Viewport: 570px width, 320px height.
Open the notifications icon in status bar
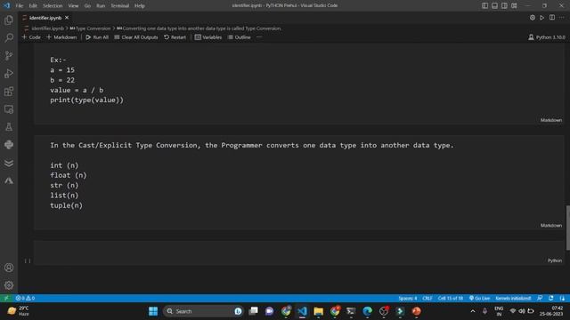[562, 299]
